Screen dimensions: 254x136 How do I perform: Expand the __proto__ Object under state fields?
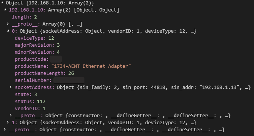coord(11,115)
